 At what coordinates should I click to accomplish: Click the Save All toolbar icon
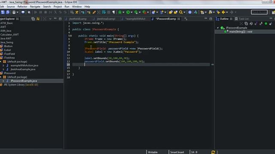click(8, 12)
